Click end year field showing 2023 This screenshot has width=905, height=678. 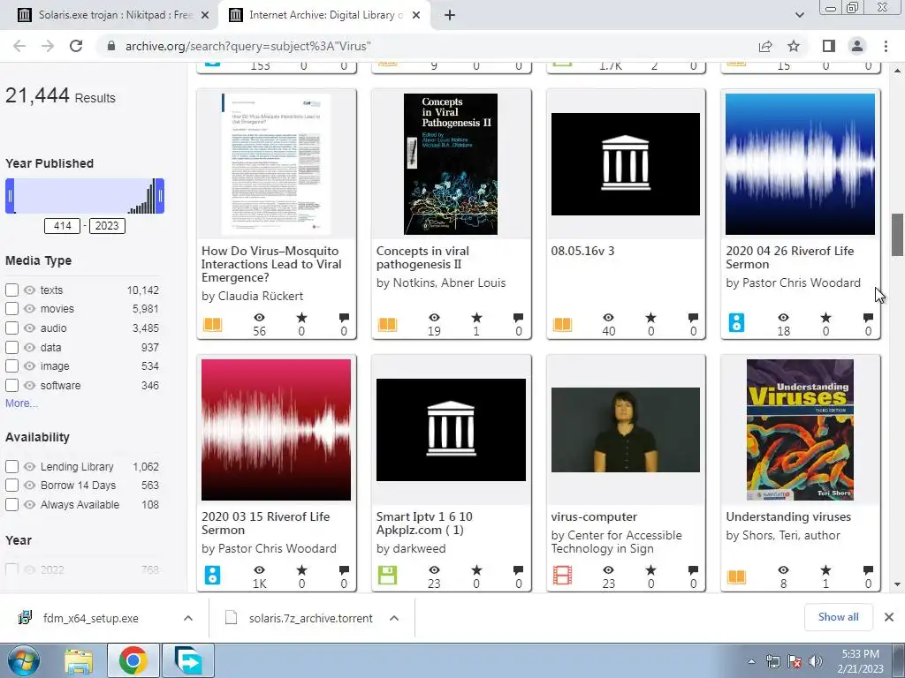pos(107,226)
